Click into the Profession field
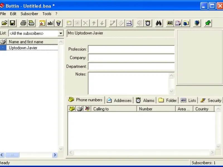The width and height of the screenshot is (223, 167). click(131, 49)
